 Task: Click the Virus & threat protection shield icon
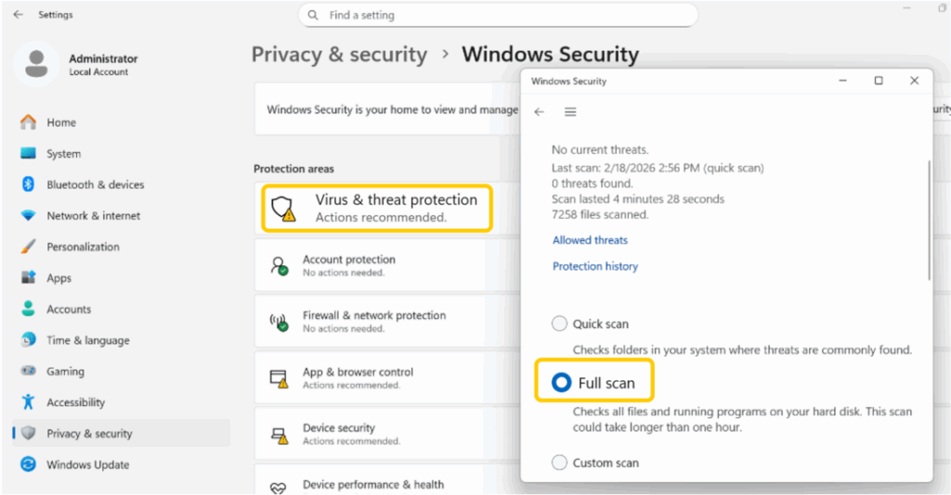[282, 209]
